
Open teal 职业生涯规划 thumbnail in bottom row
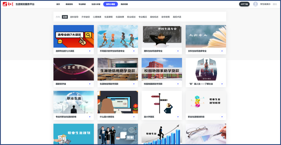click(74, 134)
